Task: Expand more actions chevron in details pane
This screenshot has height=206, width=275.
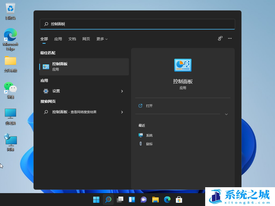Action: pos(226,114)
